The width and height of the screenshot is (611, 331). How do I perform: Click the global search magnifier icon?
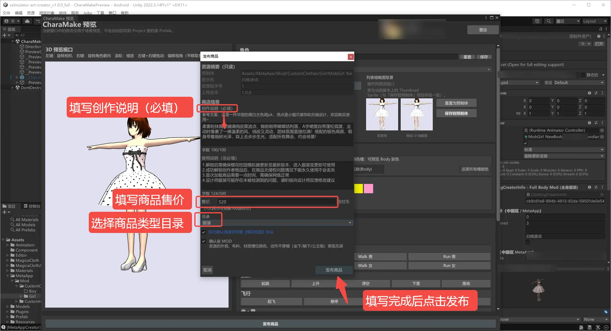tap(549, 21)
